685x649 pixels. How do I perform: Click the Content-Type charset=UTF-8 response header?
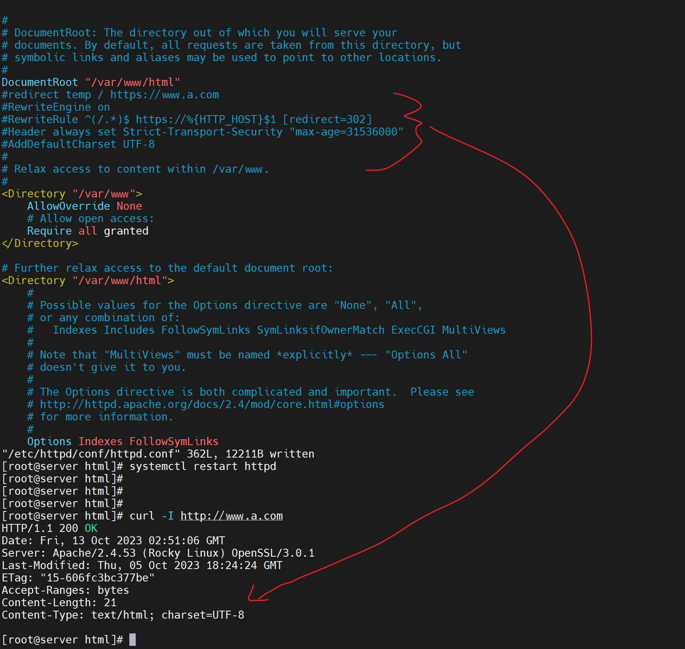[x=123, y=615]
